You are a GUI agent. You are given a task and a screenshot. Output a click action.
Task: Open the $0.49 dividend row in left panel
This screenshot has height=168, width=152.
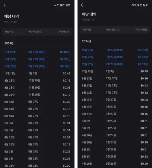click(37, 74)
